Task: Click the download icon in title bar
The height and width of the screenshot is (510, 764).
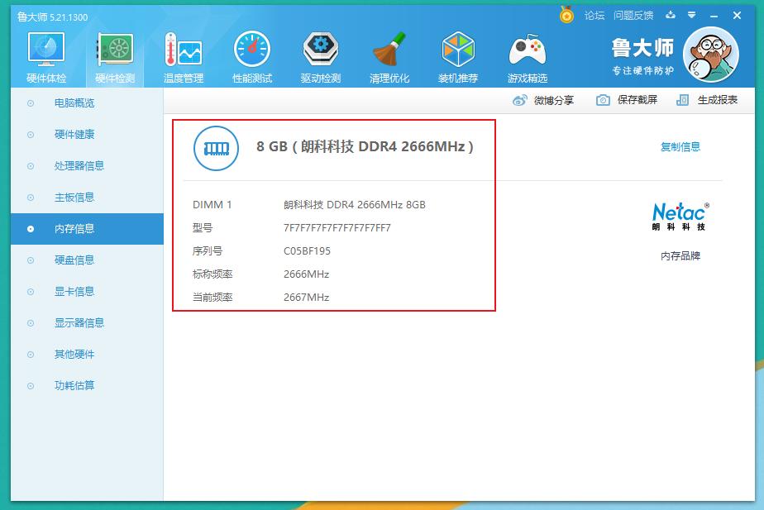Action: click(671, 15)
